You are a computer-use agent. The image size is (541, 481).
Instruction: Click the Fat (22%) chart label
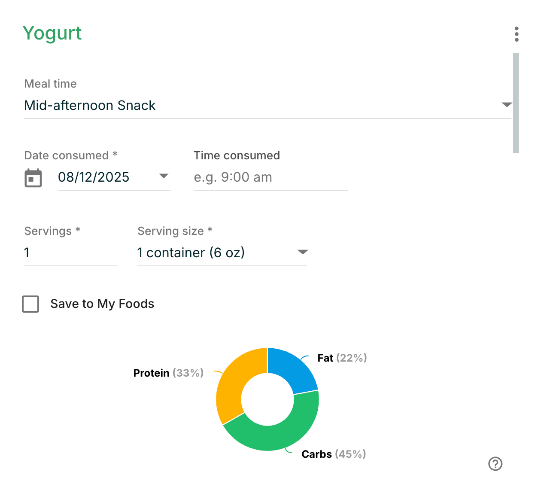point(342,358)
